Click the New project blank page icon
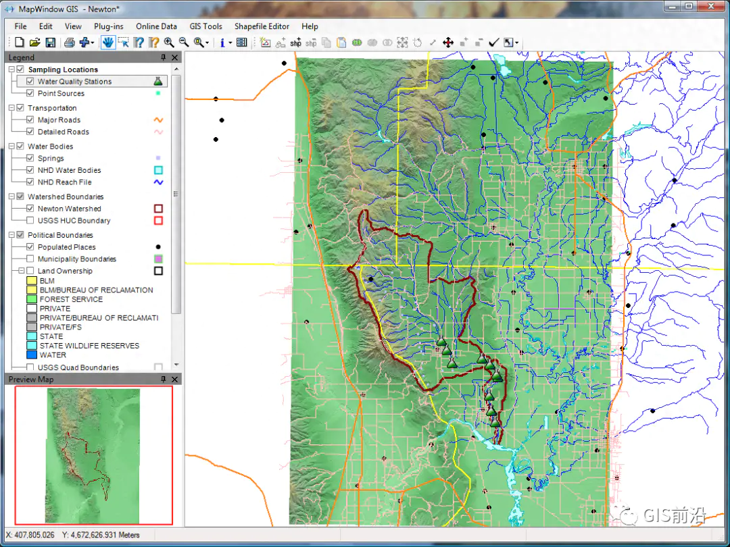This screenshot has width=730, height=547. coord(19,43)
